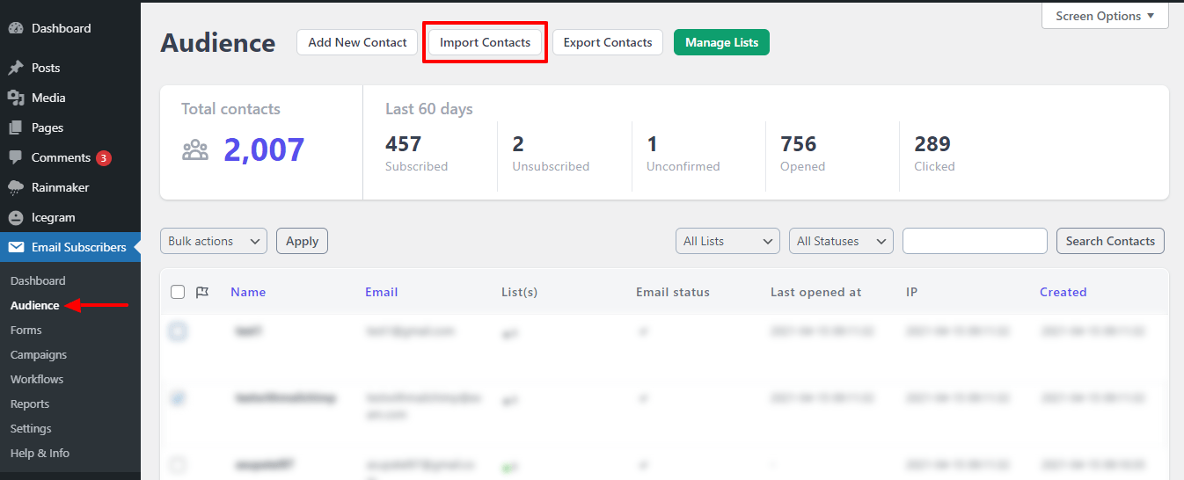Open the Help & Info submenu item
The height and width of the screenshot is (480, 1184).
(40, 453)
